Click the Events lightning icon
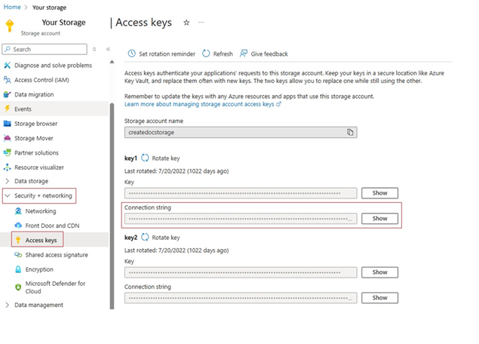The height and width of the screenshot is (344, 479). point(7,109)
